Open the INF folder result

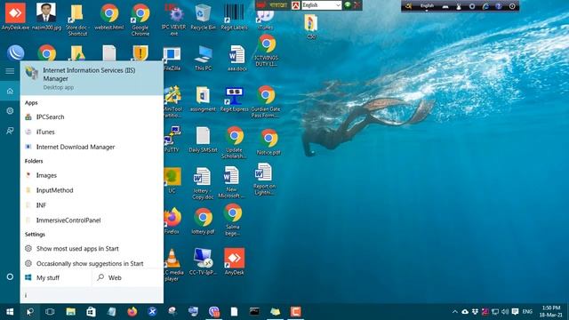92,205
